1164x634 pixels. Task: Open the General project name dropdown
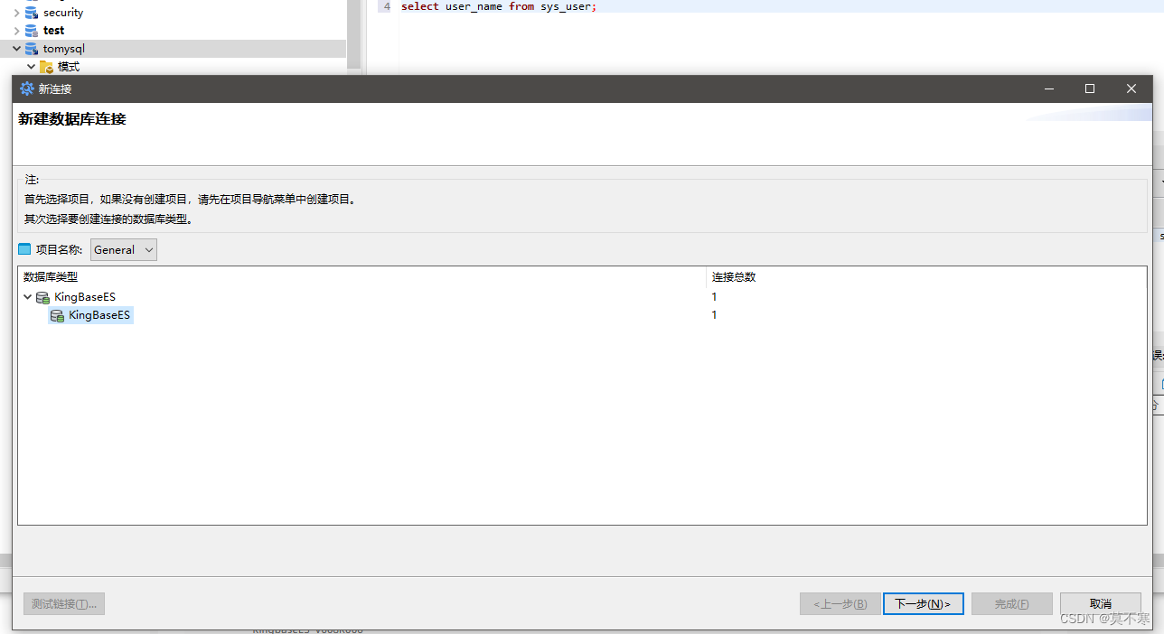[124, 250]
